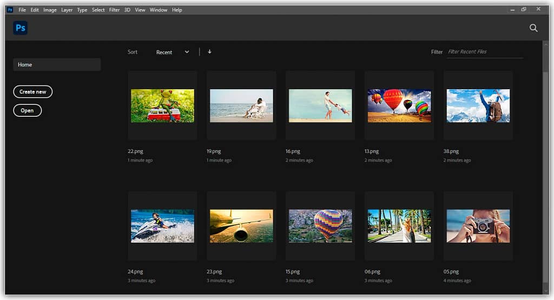The height and width of the screenshot is (300, 554).
Task: Click the 24.png file name
Action: click(135, 271)
